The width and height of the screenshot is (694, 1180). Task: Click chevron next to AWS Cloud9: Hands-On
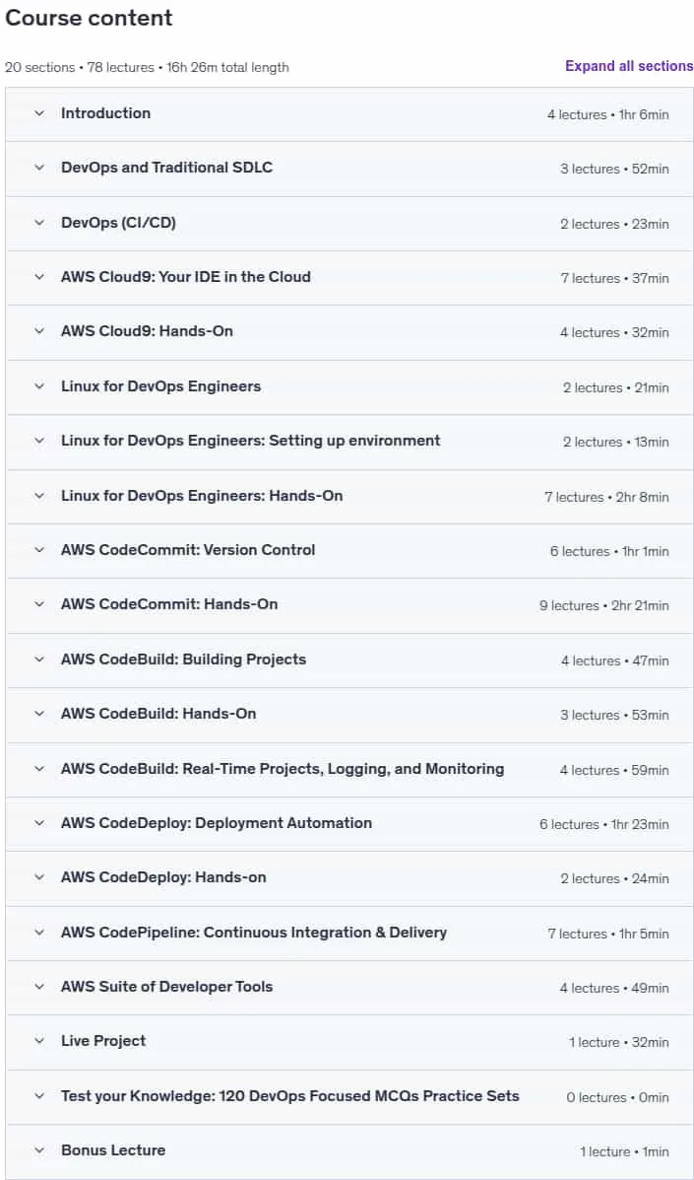click(x=39, y=331)
